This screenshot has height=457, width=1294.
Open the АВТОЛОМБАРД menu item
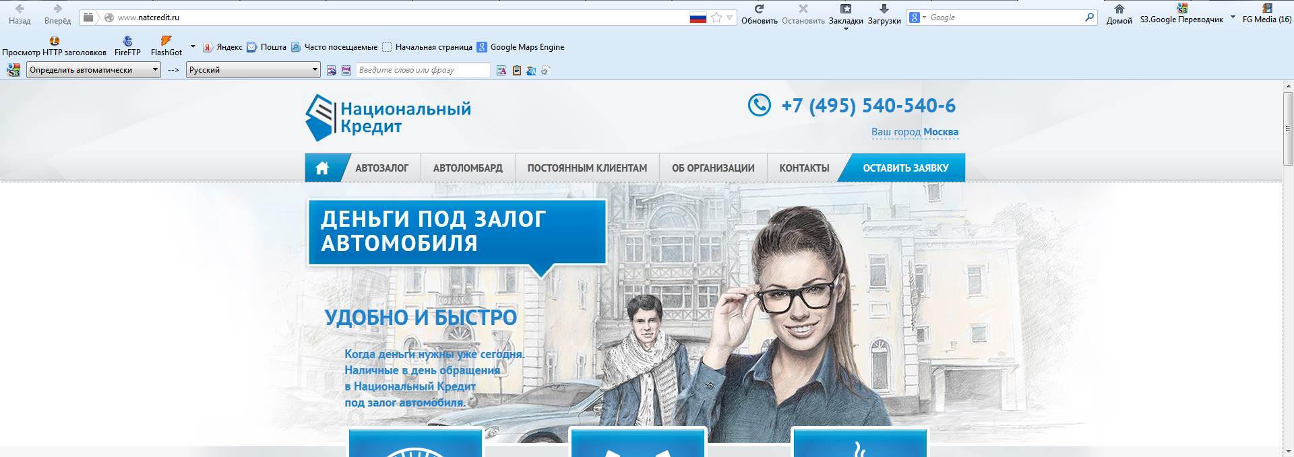(468, 168)
